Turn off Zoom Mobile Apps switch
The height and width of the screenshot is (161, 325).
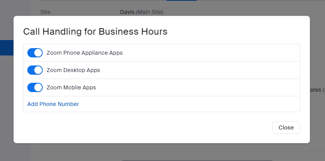pyautogui.click(x=35, y=87)
